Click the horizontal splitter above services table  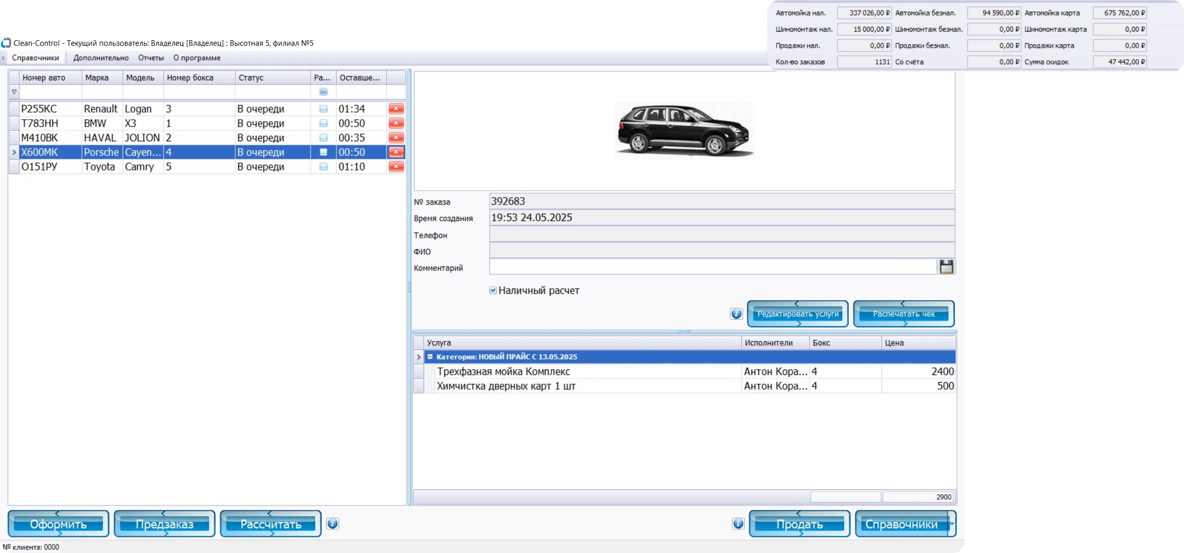pos(684,332)
